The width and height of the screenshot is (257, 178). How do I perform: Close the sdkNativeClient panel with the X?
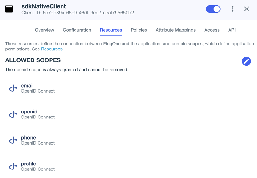click(x=247, y=9)
